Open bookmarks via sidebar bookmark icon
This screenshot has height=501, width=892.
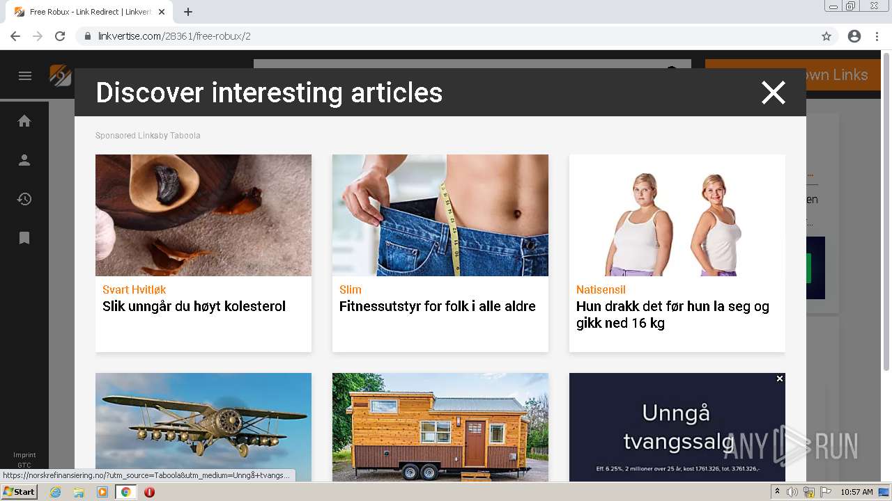point(24,238)
